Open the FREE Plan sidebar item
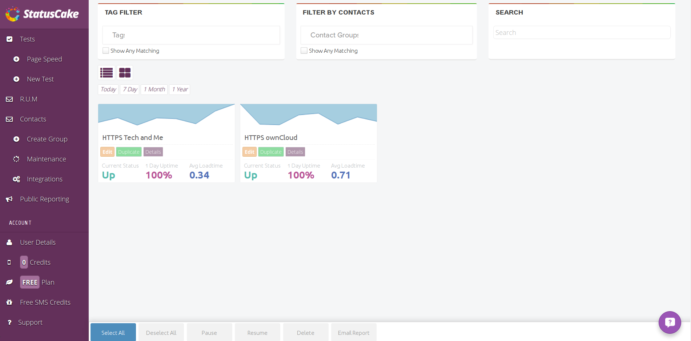Viewport: 691px width, 341px height. [x=37, y=282]
